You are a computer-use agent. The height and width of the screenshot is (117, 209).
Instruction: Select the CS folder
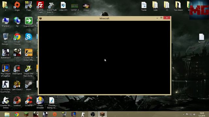(167, 6)
